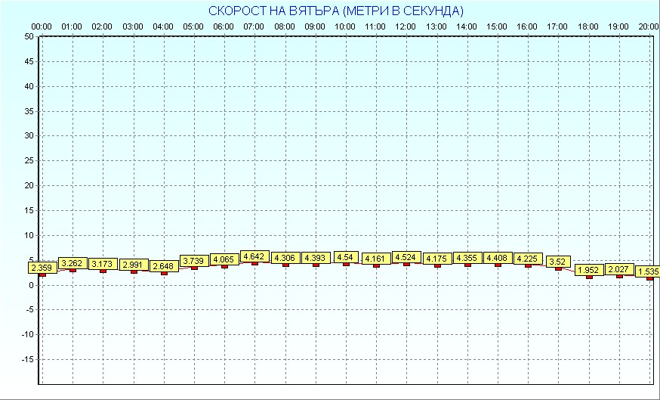The height and width of the screenshot is (400, 660).
Task: Click the chart title СКОРОСТ НА ВЯТЪРА
Action: [x=336, y=11]
